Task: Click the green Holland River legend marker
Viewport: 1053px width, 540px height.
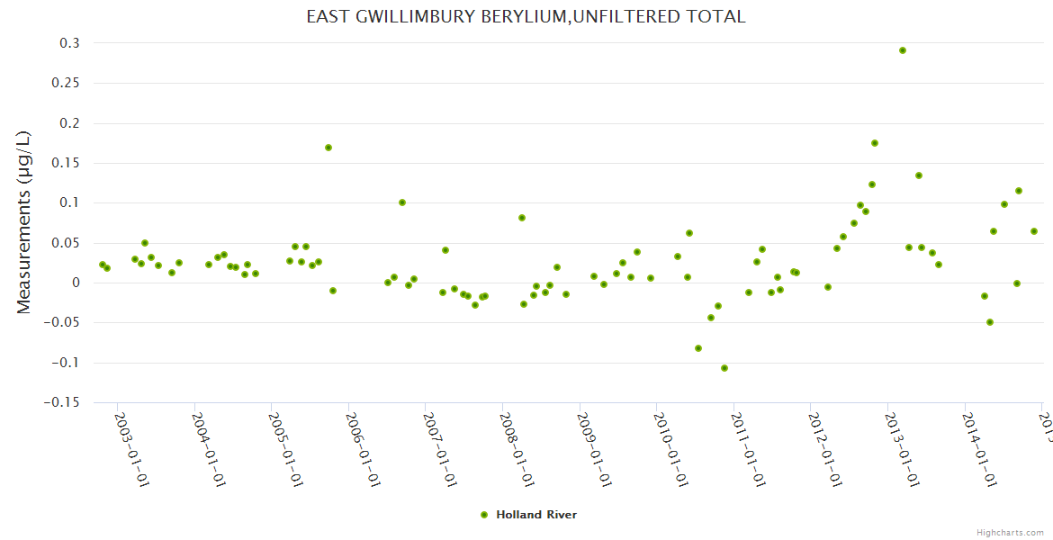Action: 484,515
